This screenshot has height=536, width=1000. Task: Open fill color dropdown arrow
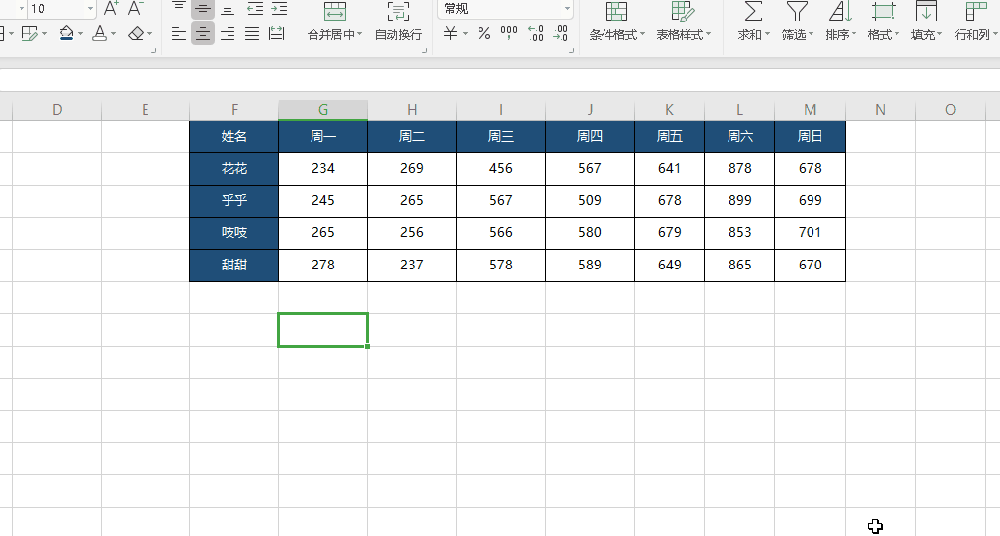[x=80, y=34]
